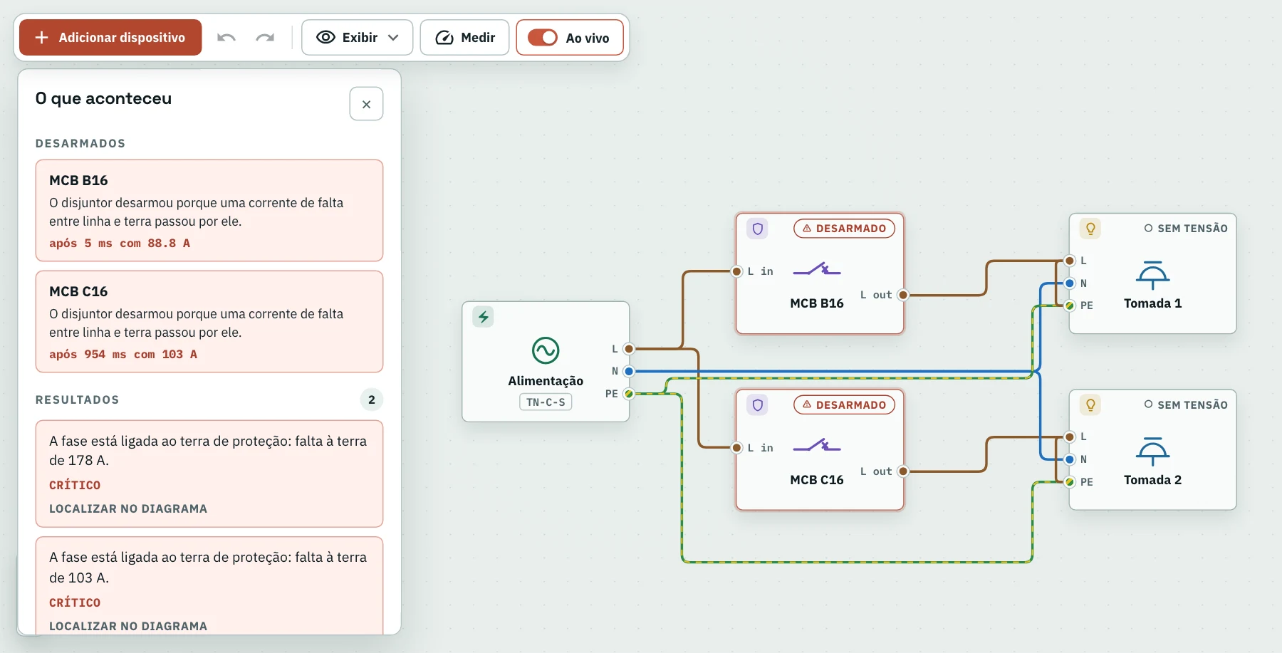The image size is (1282, 653).
Task: Click the Resultados count badge 2
Action: point(372,399)
